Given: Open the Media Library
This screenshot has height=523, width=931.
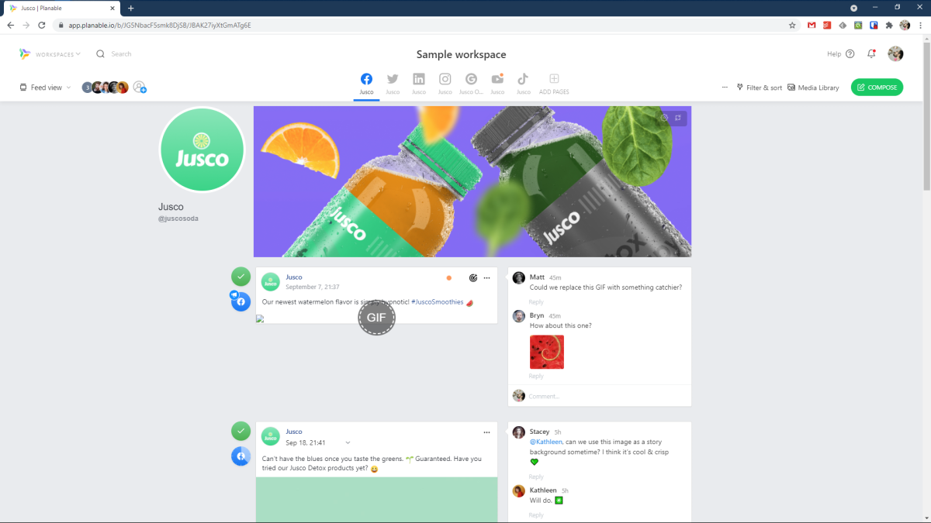Looking at the screenshot, I should point(813,88).
